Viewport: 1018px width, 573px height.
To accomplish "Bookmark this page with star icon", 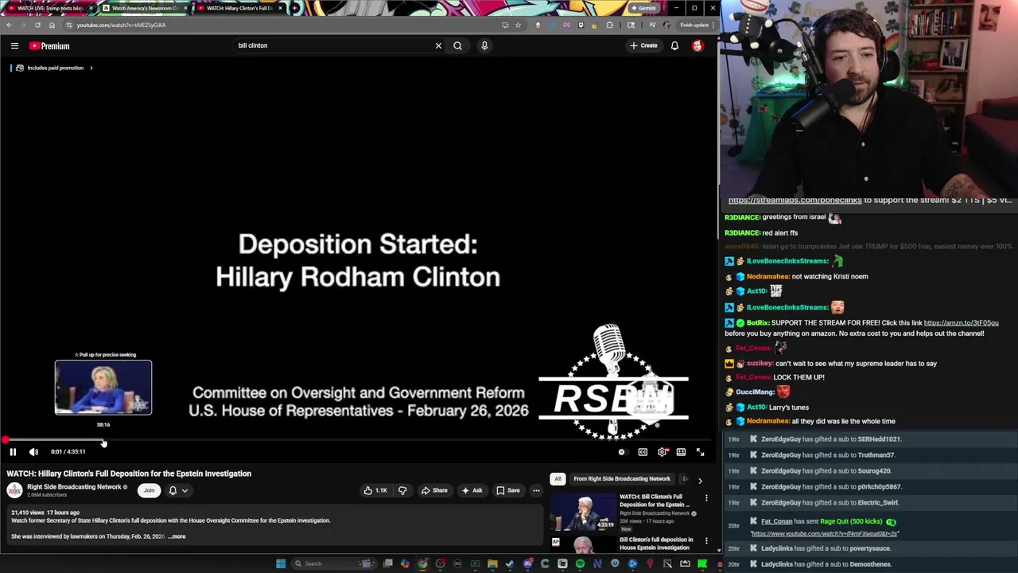I will pyautogui.click(x=518, y=25).
